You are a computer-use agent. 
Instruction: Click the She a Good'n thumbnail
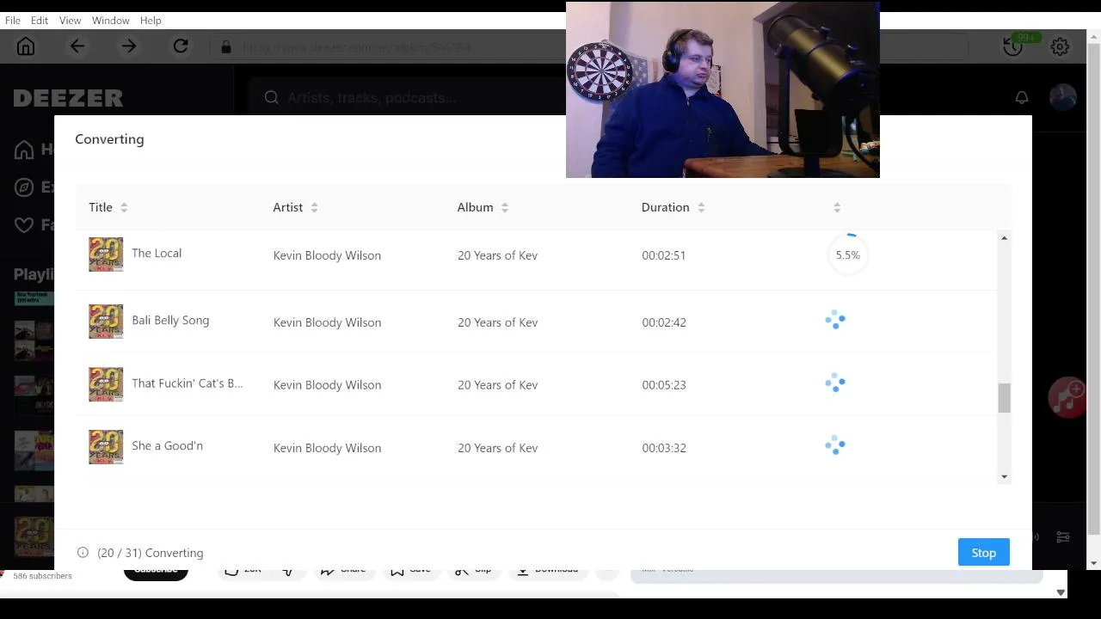[106, 447]
